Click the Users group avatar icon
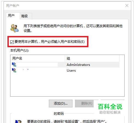 [14, 70]
